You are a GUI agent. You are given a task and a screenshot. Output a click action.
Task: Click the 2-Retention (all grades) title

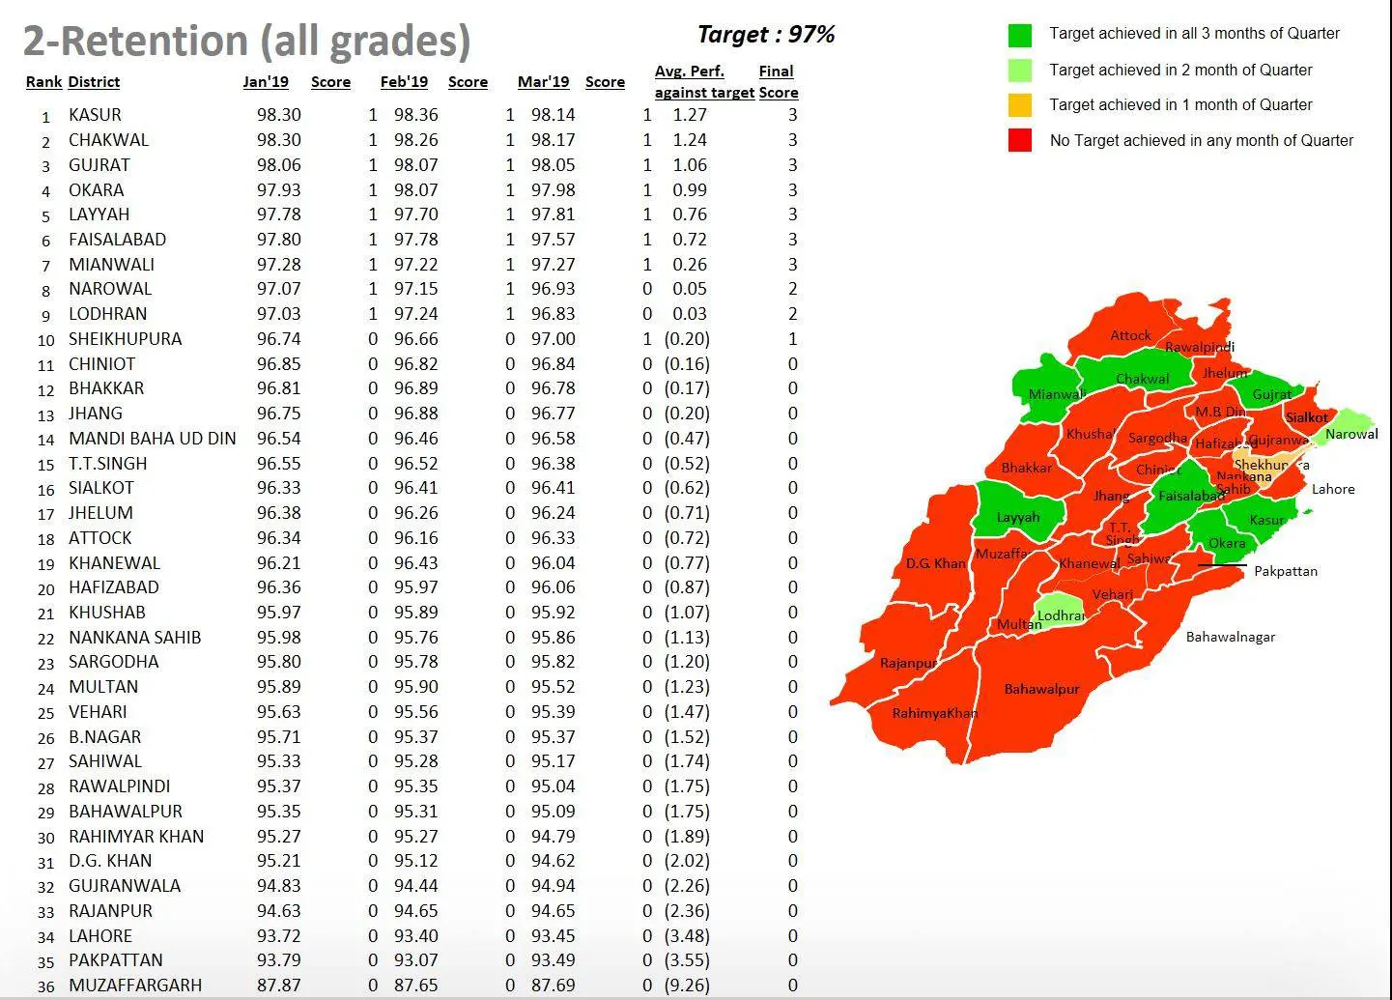(246, 41)
